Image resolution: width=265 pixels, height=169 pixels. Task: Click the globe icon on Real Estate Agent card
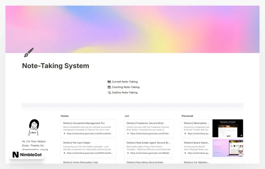coord(127,153)
